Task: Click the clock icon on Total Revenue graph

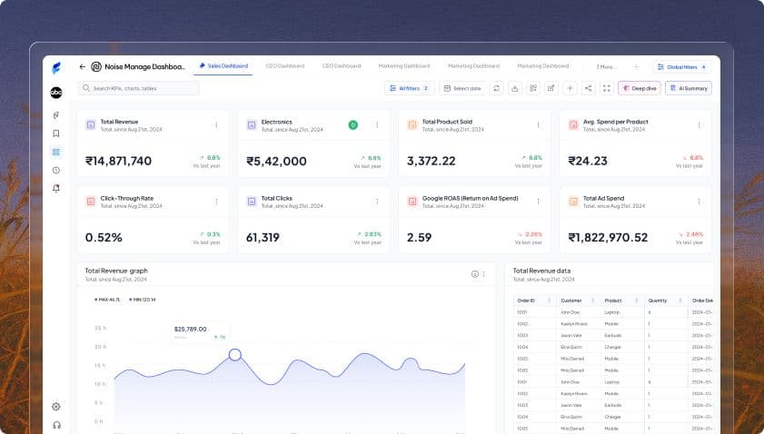Action: (475, 274)
